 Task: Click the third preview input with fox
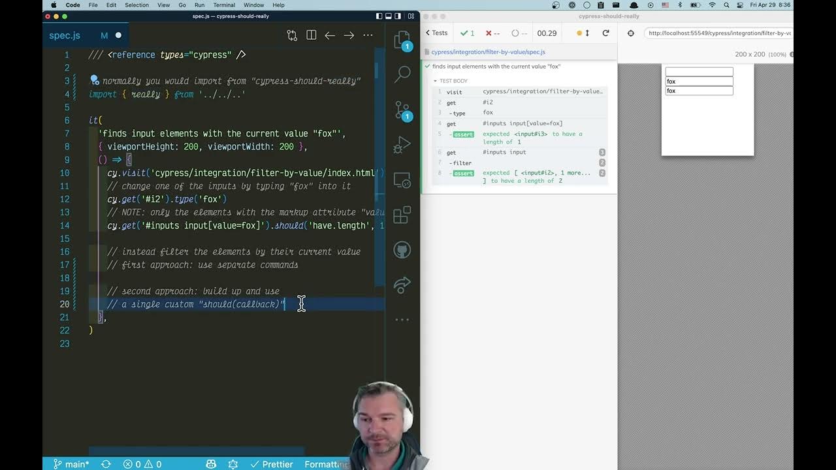click(699, 91)
